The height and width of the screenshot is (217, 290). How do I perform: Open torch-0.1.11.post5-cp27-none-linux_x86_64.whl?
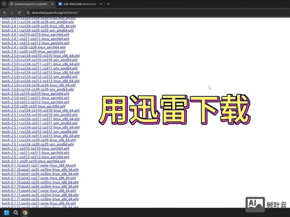coord(39,204)
